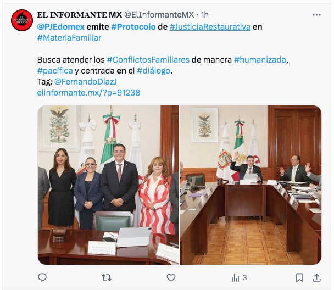Like the tweet with the heart icon
334x290 pixels.
click(x=171, y=278)
